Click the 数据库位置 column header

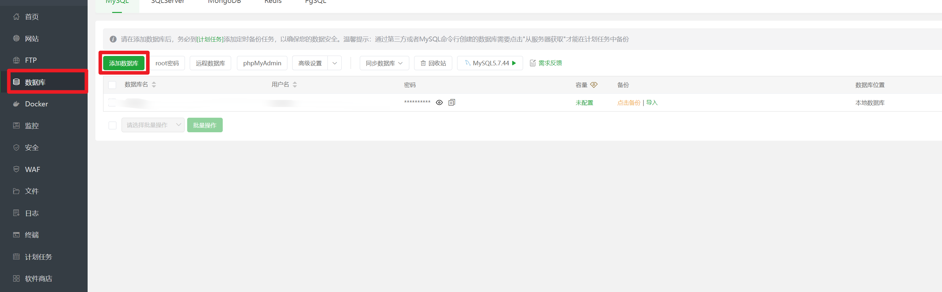[x=870, y=85]
